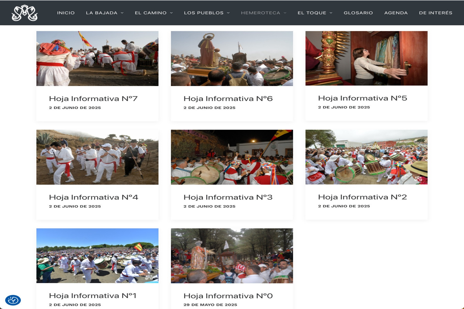Open the El Toque dropdown menu
The width and height of the screenshot is (464, 309).
point(315,13)
